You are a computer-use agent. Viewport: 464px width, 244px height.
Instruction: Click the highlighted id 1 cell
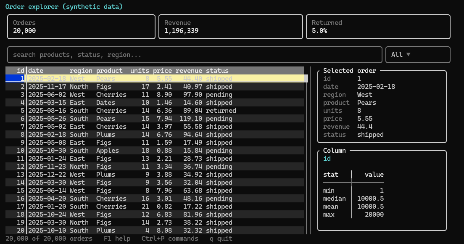click(x=15, y=79)
